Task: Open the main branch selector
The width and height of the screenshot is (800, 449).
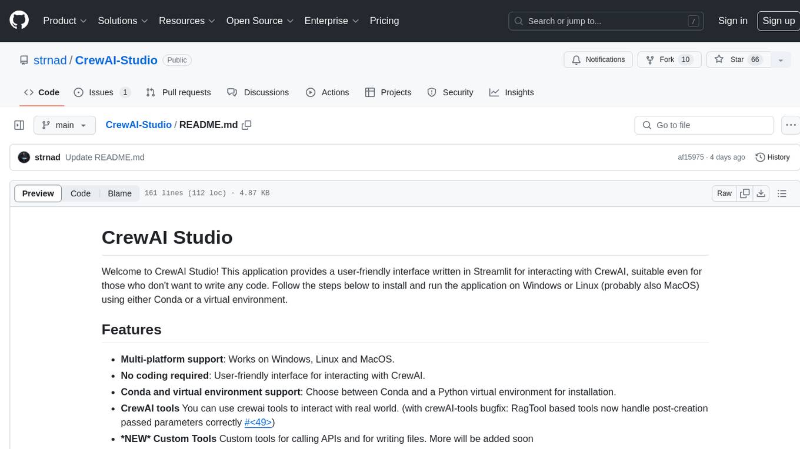Action: (65, 125)
